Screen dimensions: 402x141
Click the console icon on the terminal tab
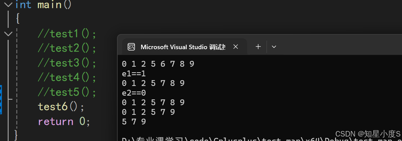131,47
